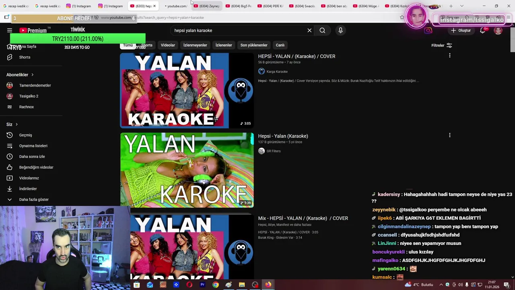Show hidden system tray icons
515x290 pixels.
coord(441,285)
